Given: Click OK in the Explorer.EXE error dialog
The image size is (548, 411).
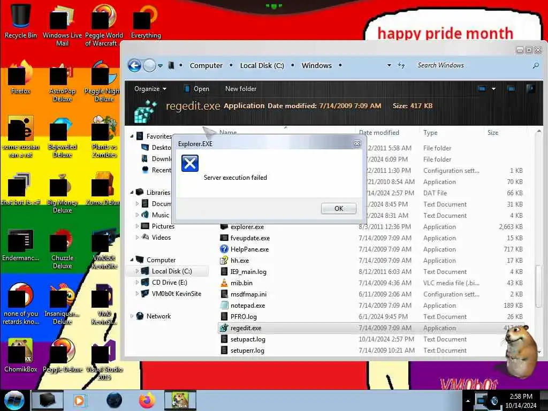Looking at the screenshot, I should point(338,208).
